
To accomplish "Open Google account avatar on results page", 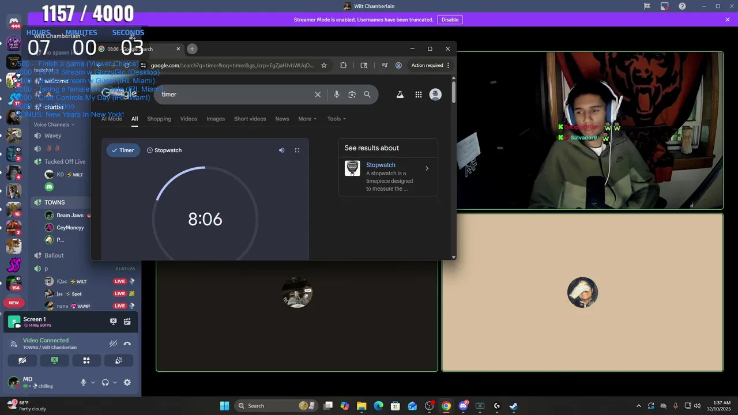I will (435, 95).
